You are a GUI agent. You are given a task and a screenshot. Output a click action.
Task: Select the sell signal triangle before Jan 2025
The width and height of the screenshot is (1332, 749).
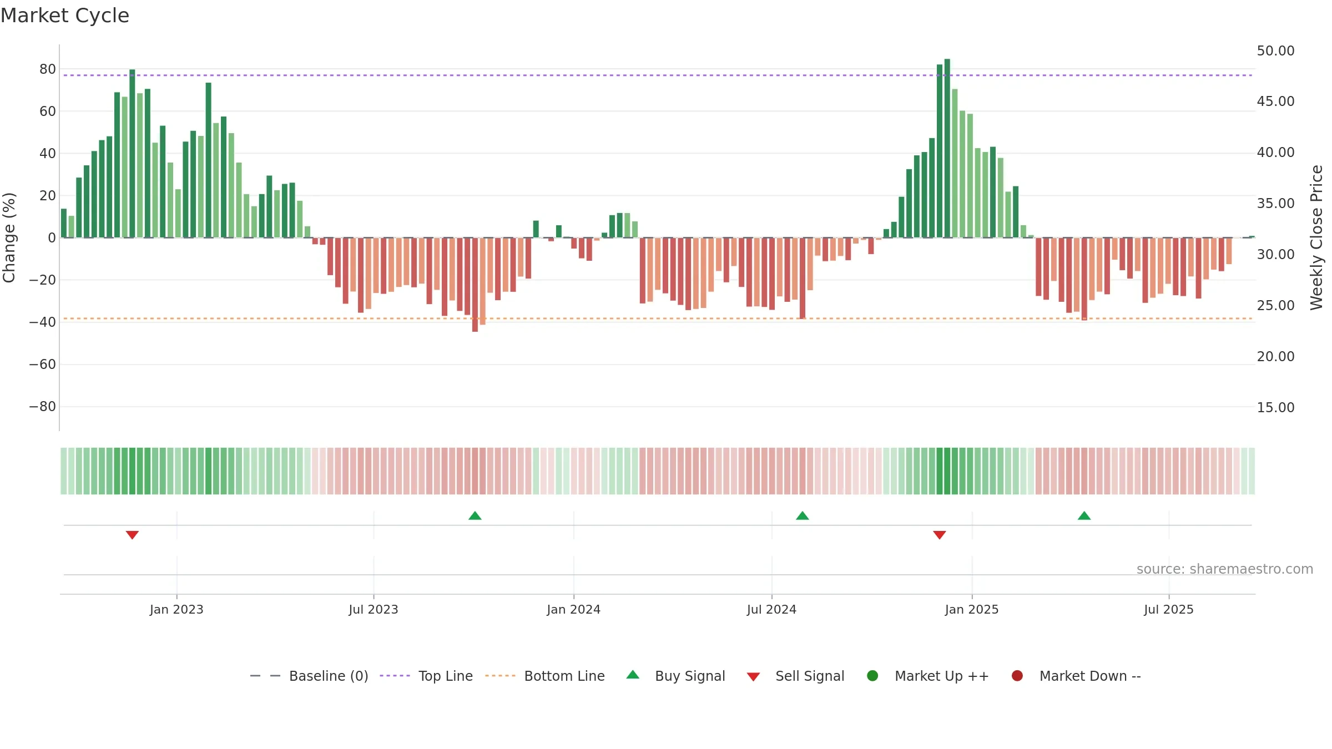click(940, 535)
